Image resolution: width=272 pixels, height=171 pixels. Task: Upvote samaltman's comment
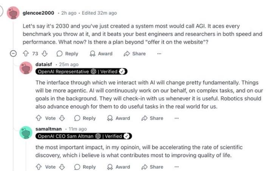click(x=38, y=166)
